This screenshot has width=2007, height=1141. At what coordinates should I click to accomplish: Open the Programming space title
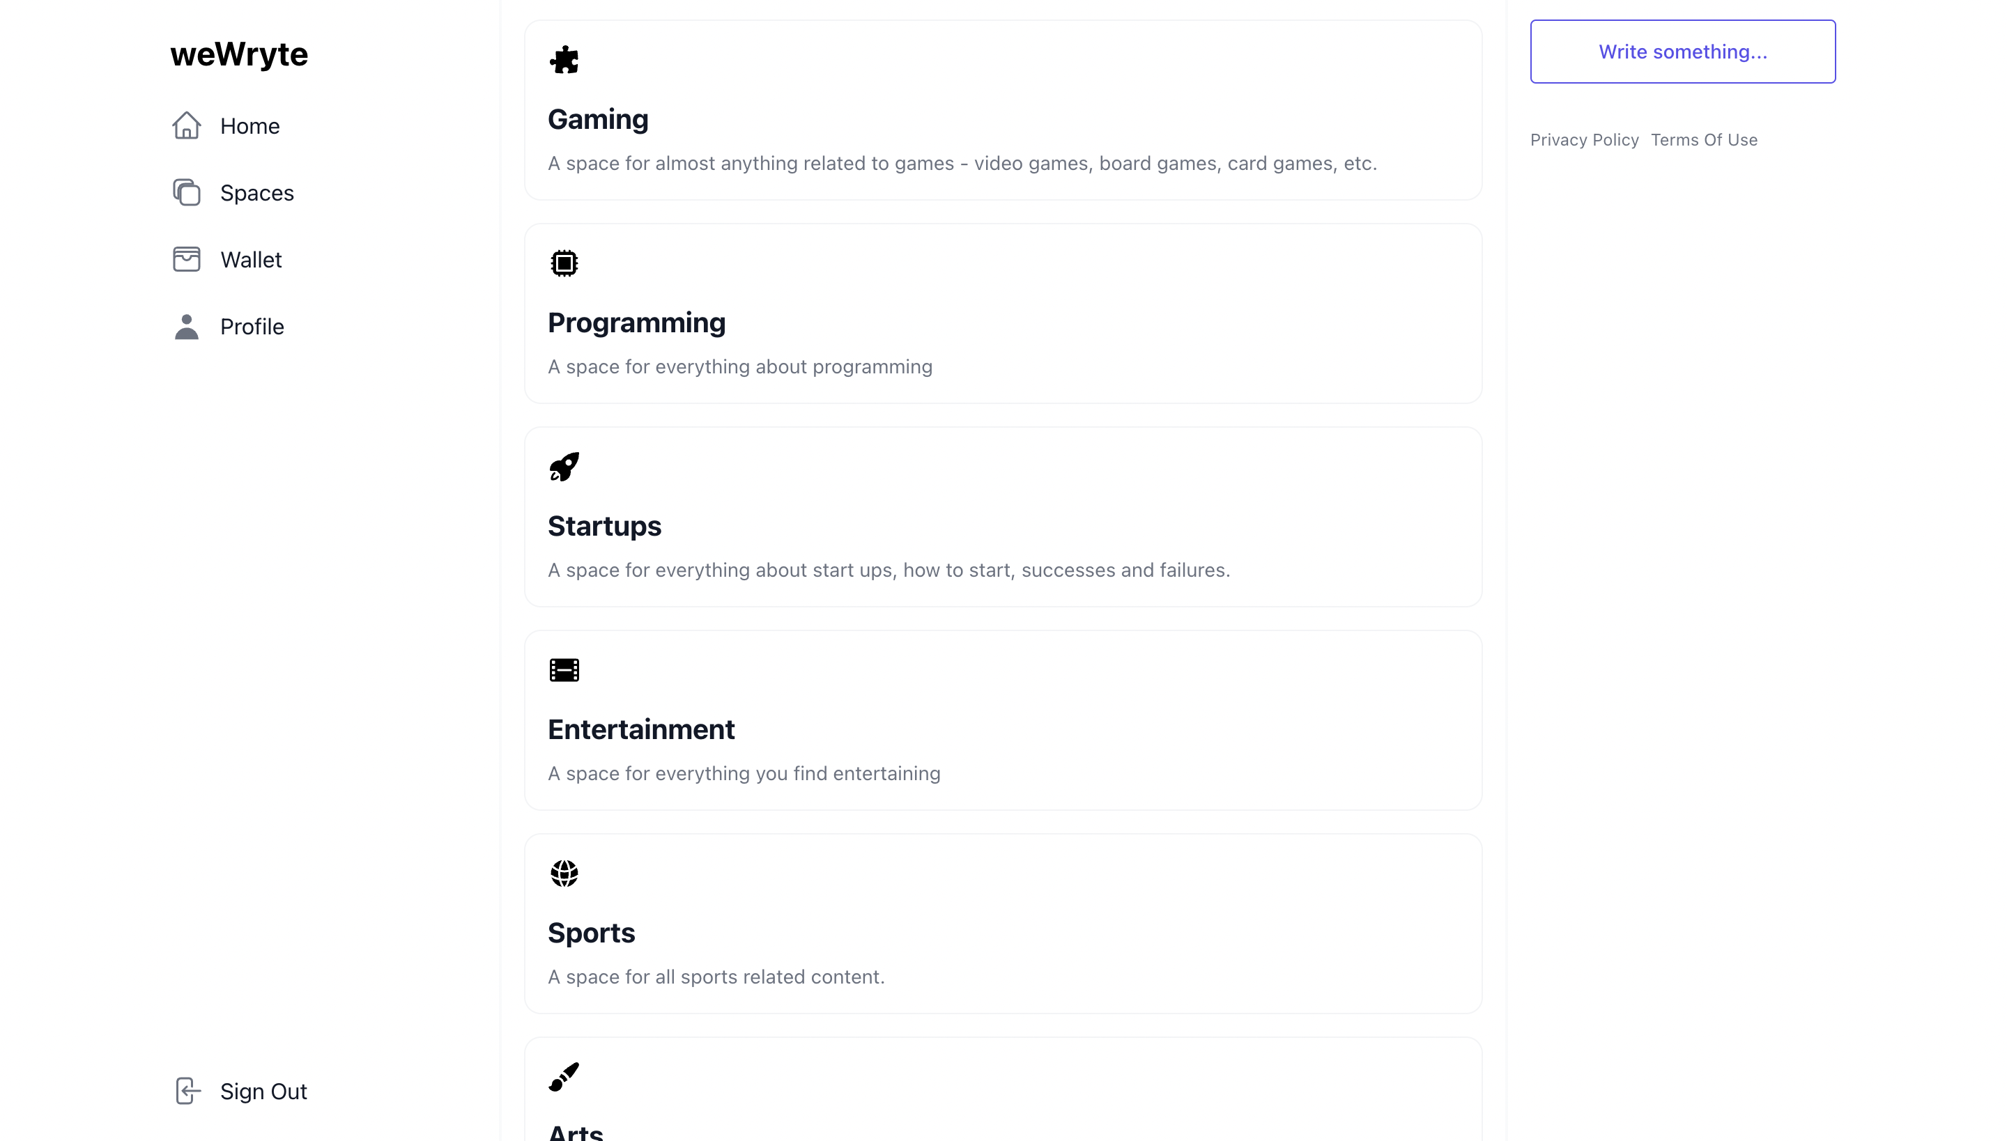pyautogui.click(x=637, y=323)
